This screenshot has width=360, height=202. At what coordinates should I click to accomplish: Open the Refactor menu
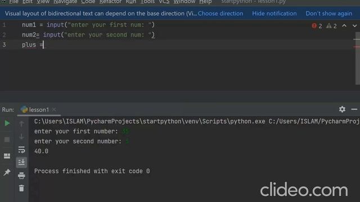110,2
